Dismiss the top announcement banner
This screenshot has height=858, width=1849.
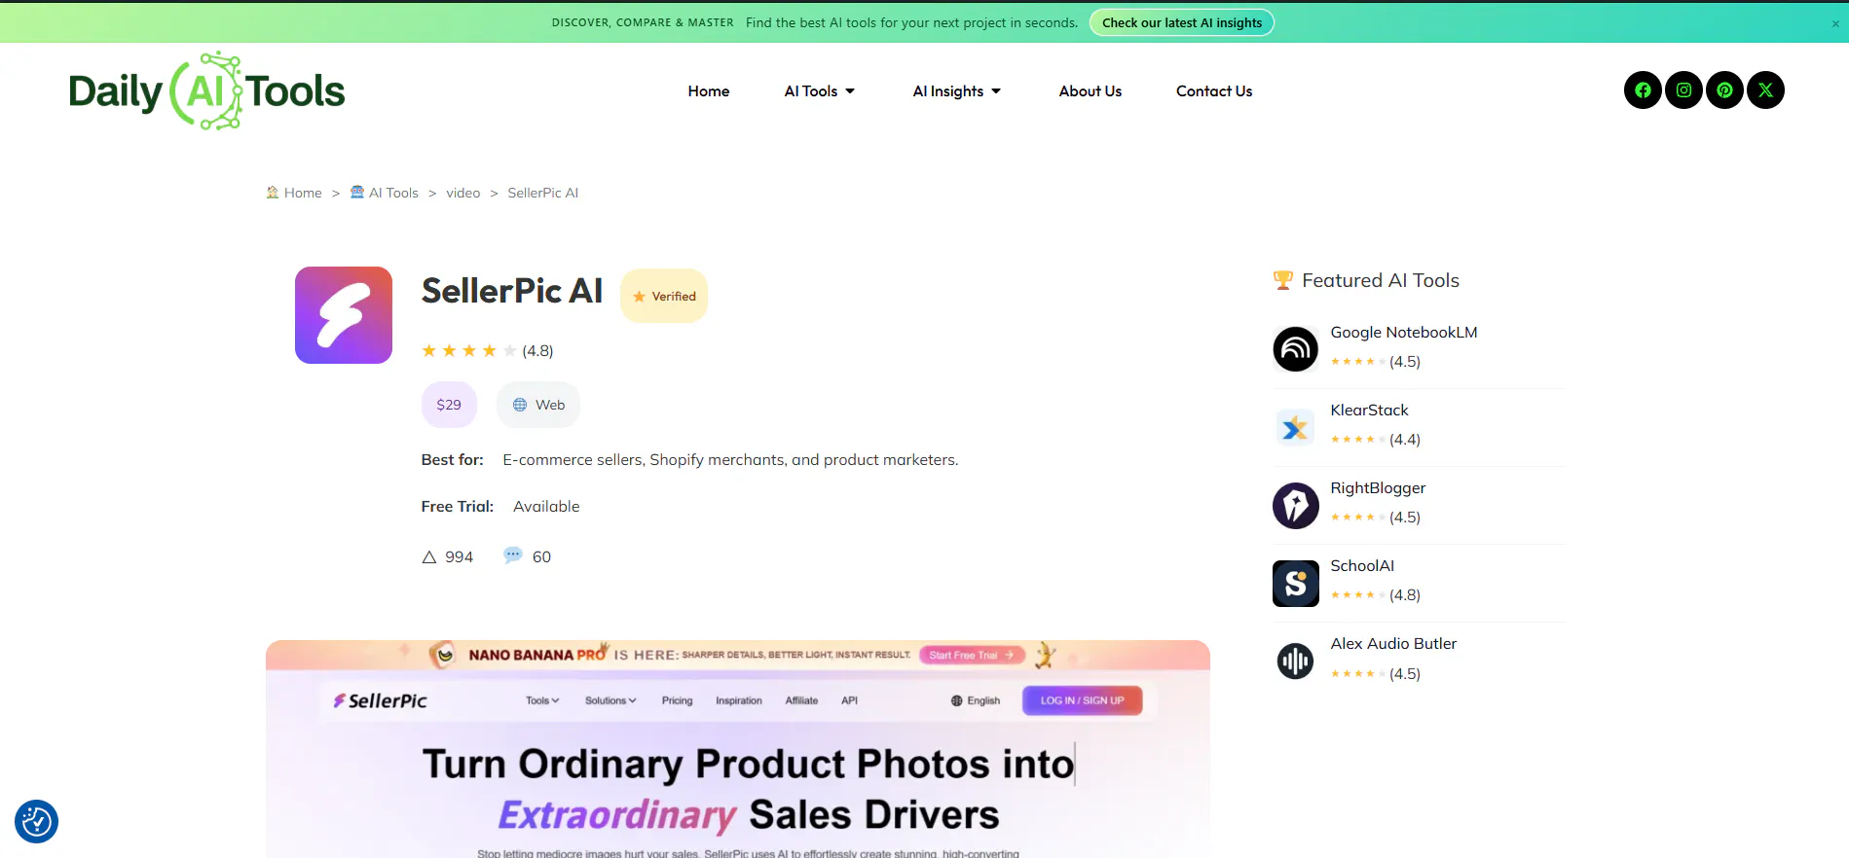[1835, 24]
